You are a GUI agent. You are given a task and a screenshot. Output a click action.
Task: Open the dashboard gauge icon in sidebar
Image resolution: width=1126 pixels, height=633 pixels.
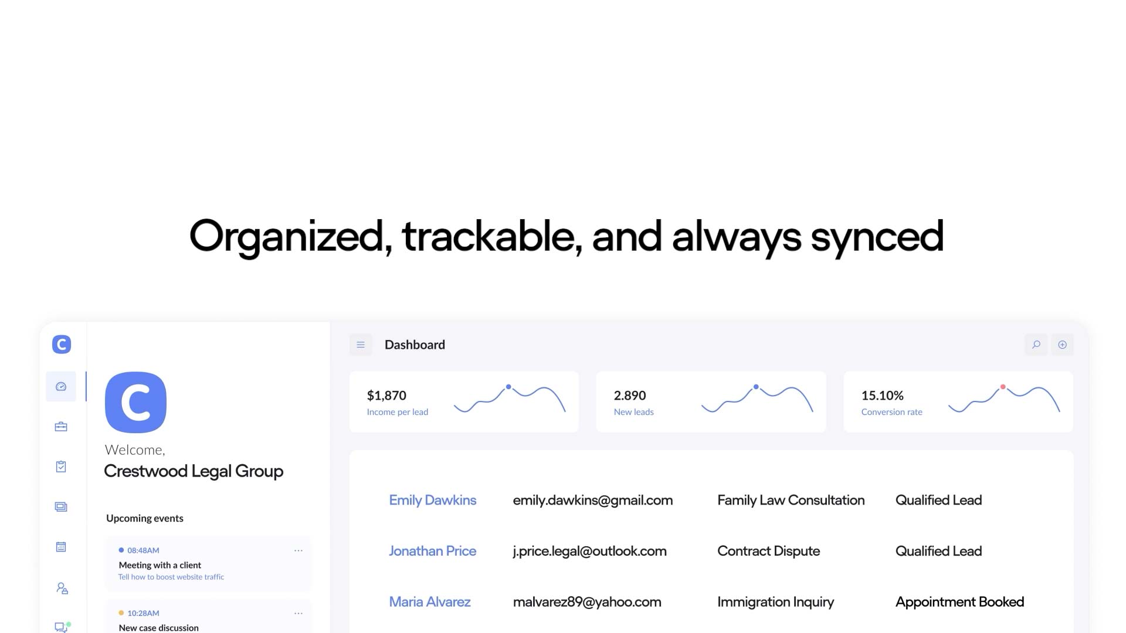(61, 387)
